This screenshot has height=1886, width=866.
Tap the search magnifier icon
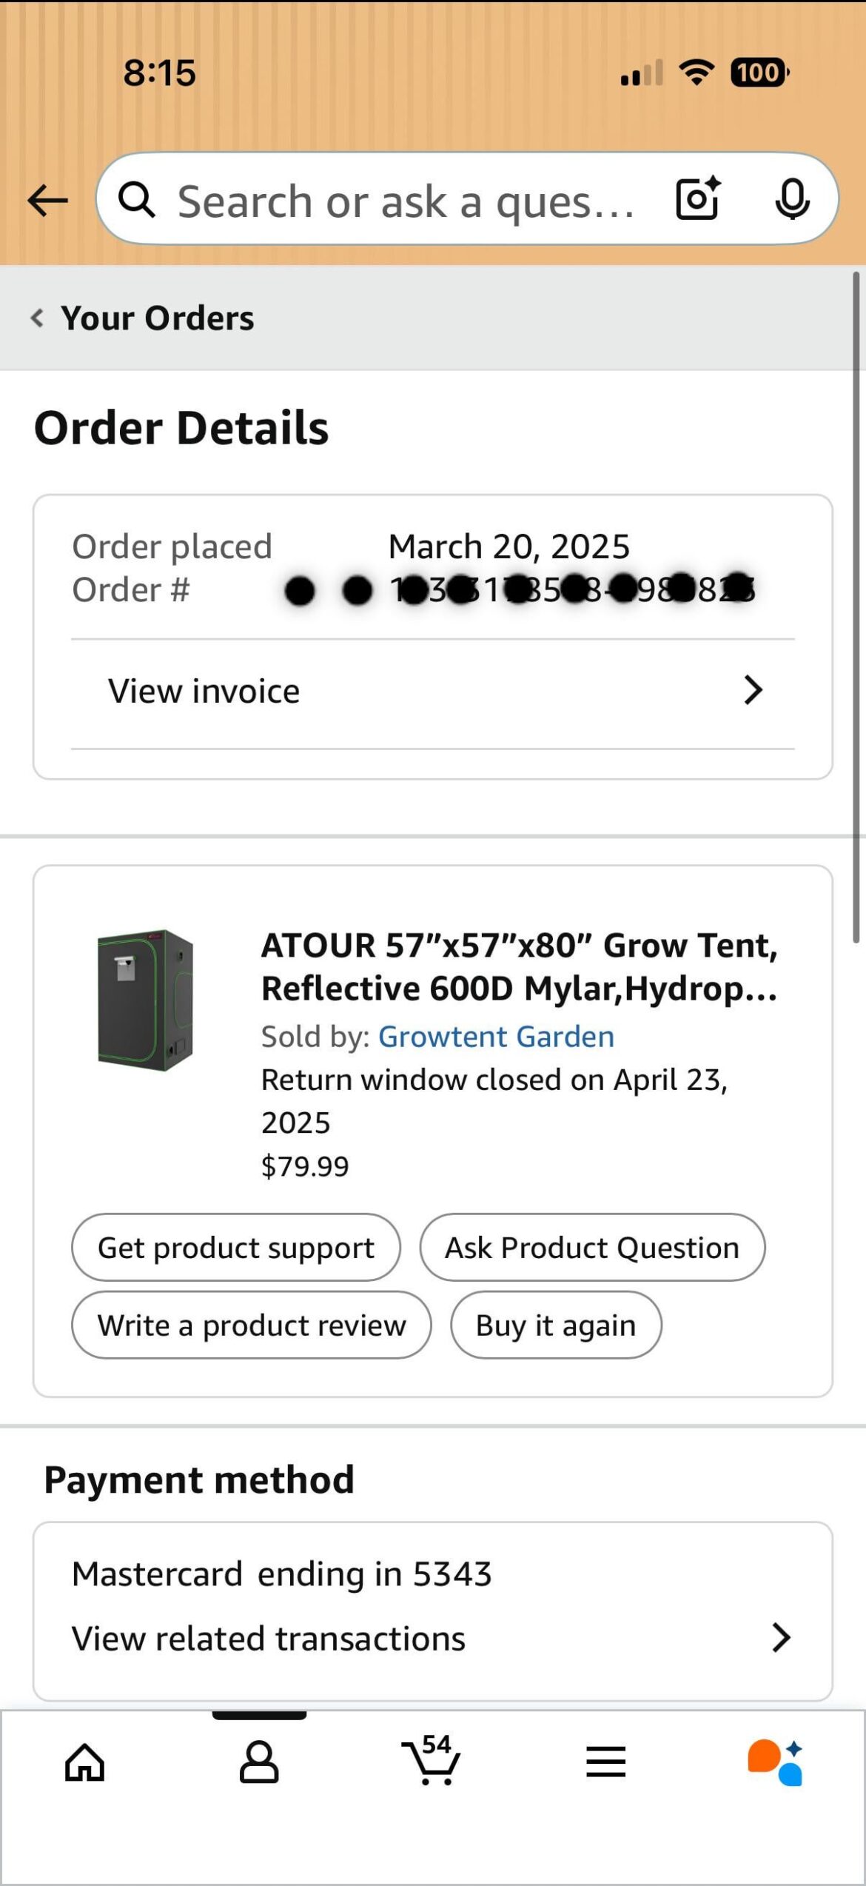coord(138,198)
